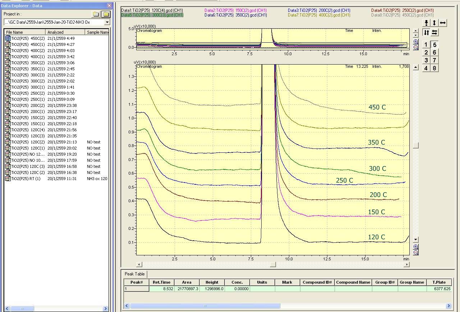Viewport: 460px width, 312px height.
Task: Toggle the opposing up-down arrows button
Action: [426, 33]
